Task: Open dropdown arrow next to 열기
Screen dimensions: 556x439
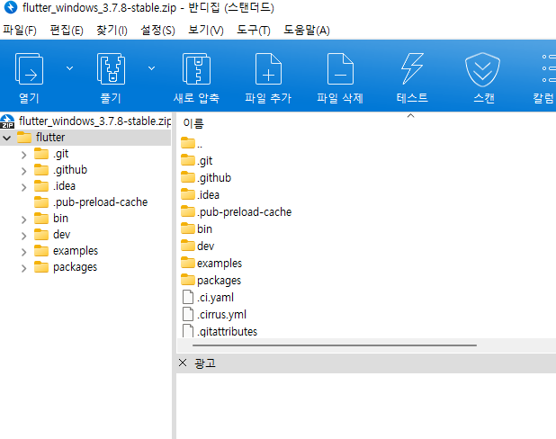Action: 70,68
